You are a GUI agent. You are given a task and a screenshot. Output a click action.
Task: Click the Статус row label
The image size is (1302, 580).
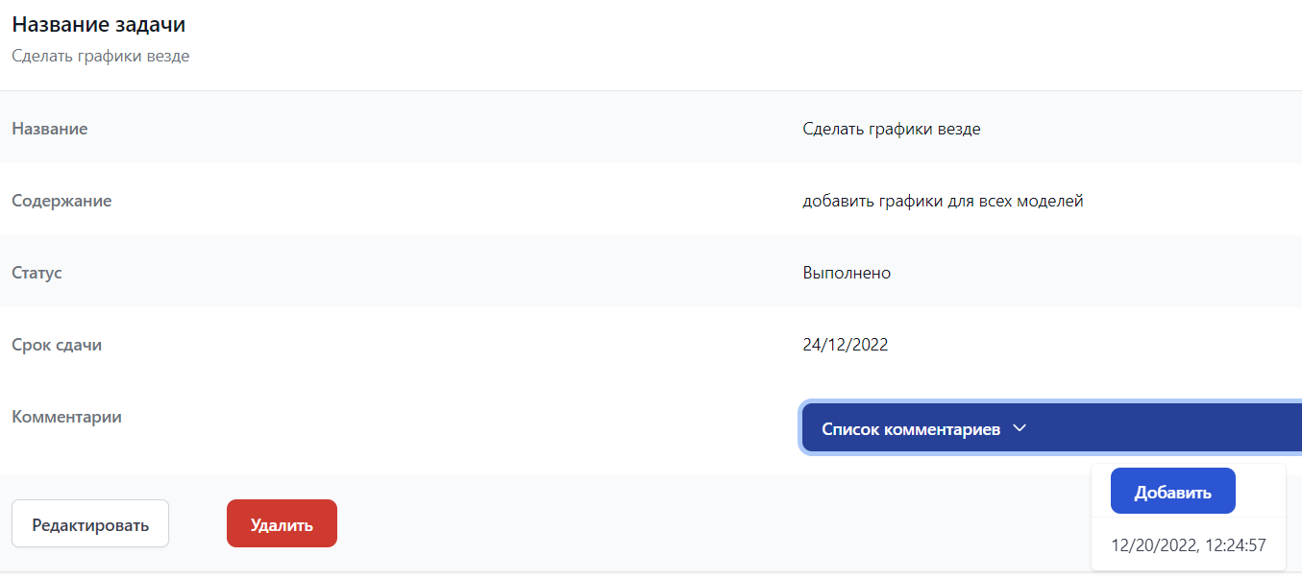click(x=35, y=272)
